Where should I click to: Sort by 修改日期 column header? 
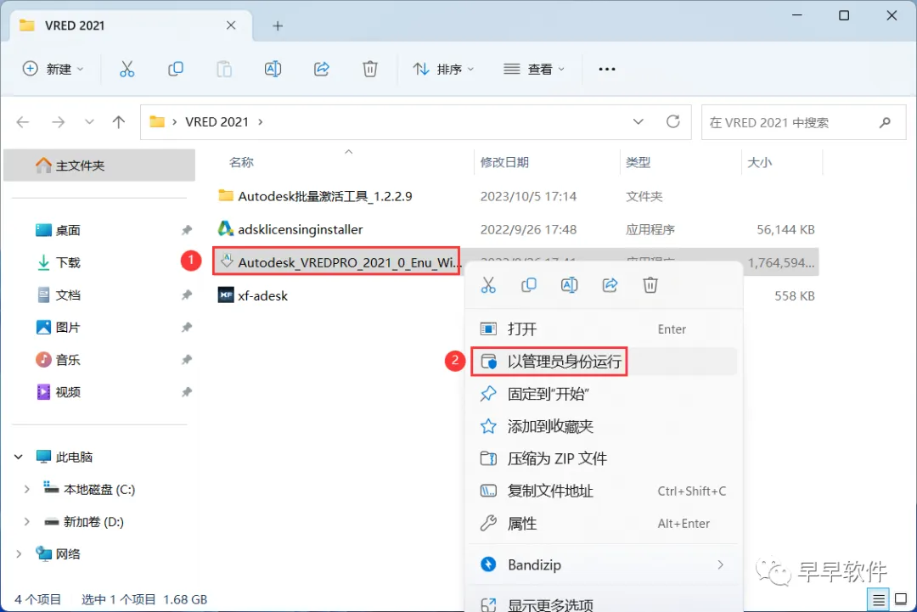click(x=504, y=162)
